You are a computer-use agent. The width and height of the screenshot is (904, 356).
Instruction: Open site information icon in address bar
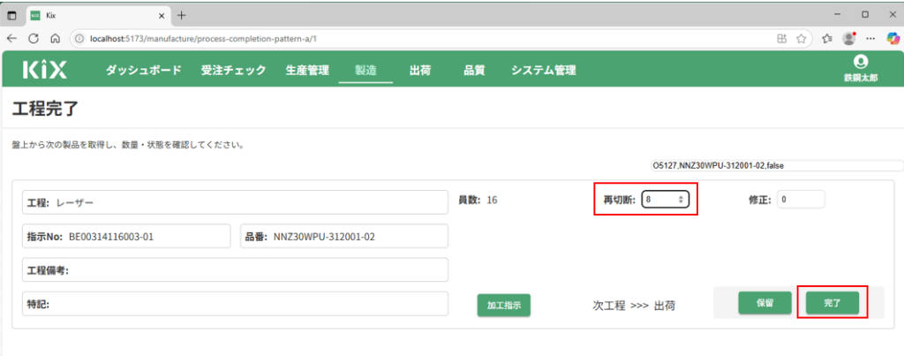(80, 39)
